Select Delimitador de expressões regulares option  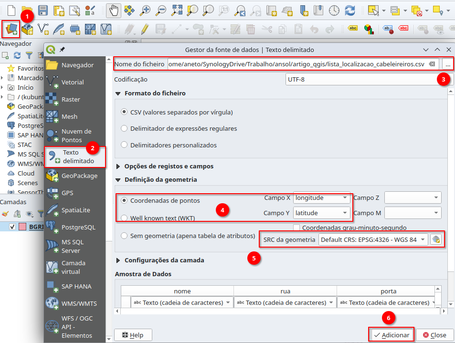pyautogui.click(x=124, y=128)
